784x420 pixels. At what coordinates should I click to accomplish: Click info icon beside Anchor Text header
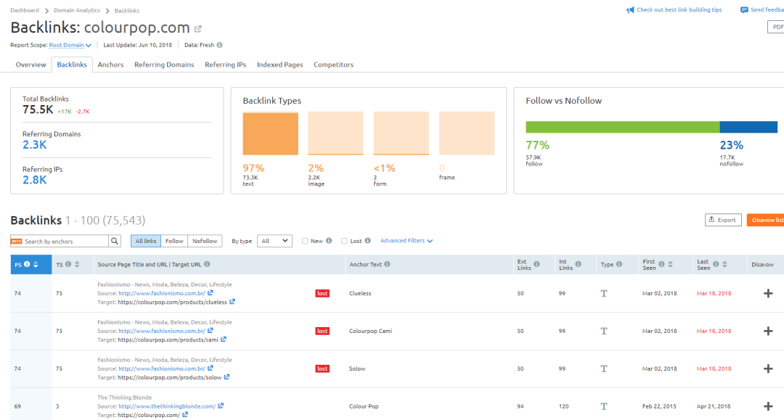click(x=387, y=264)
